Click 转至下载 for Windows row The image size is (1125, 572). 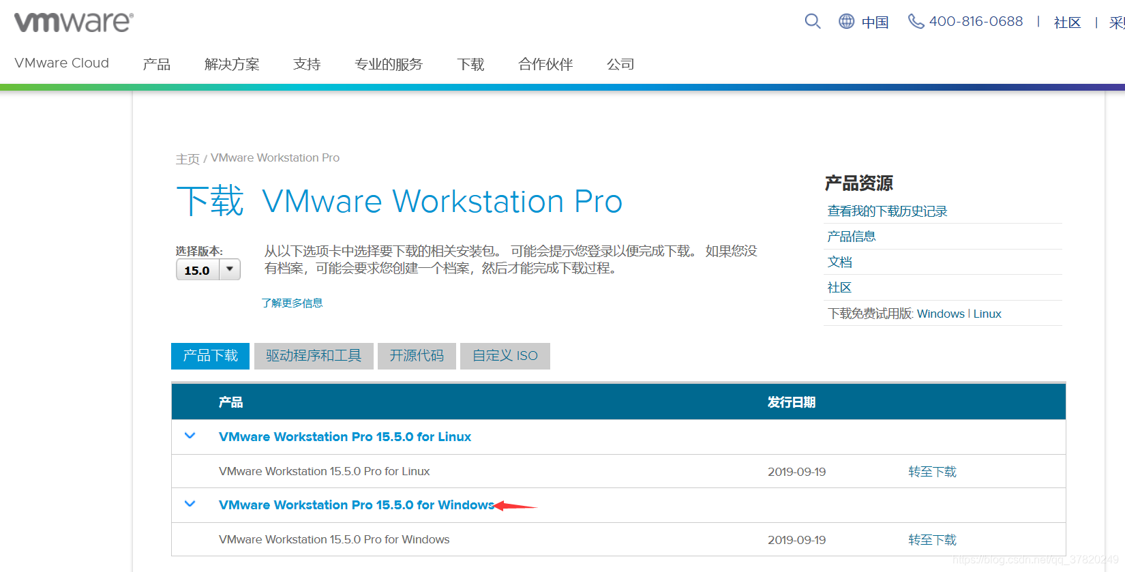tap(932, 540)
